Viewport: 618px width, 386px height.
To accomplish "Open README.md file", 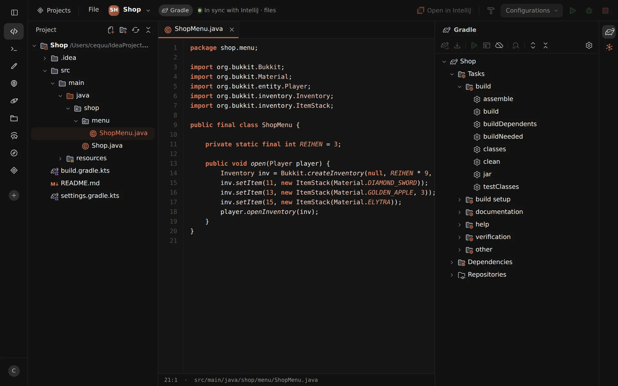I will click(x=80, y=183).
